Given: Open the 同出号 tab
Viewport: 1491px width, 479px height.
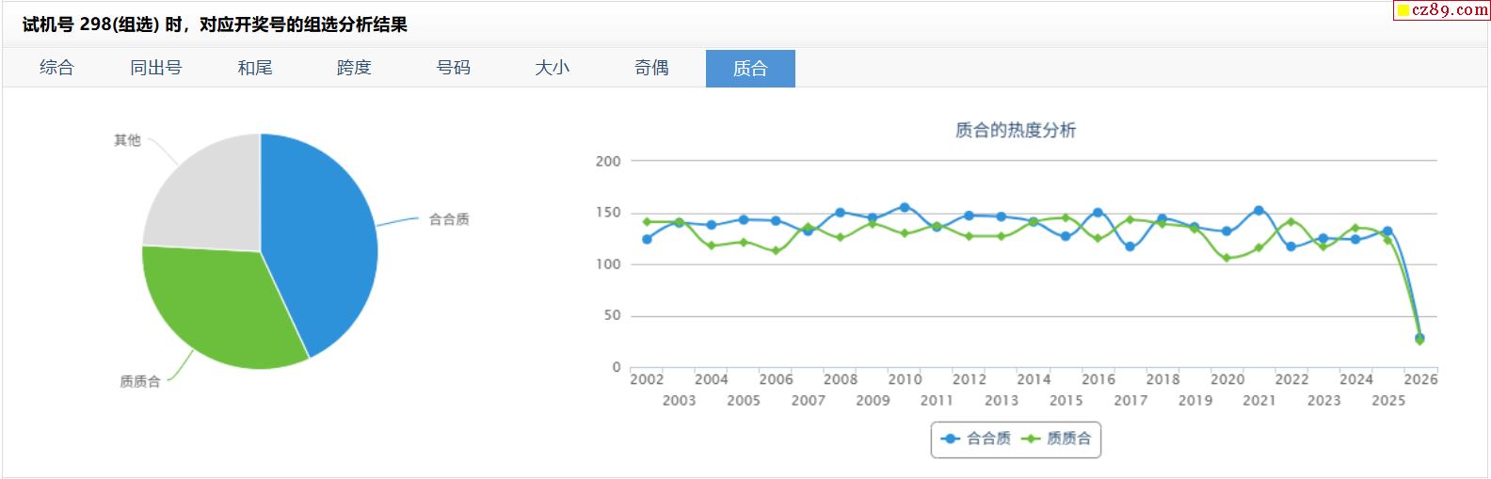Looking at the screenshot, I should pos(155,68).
